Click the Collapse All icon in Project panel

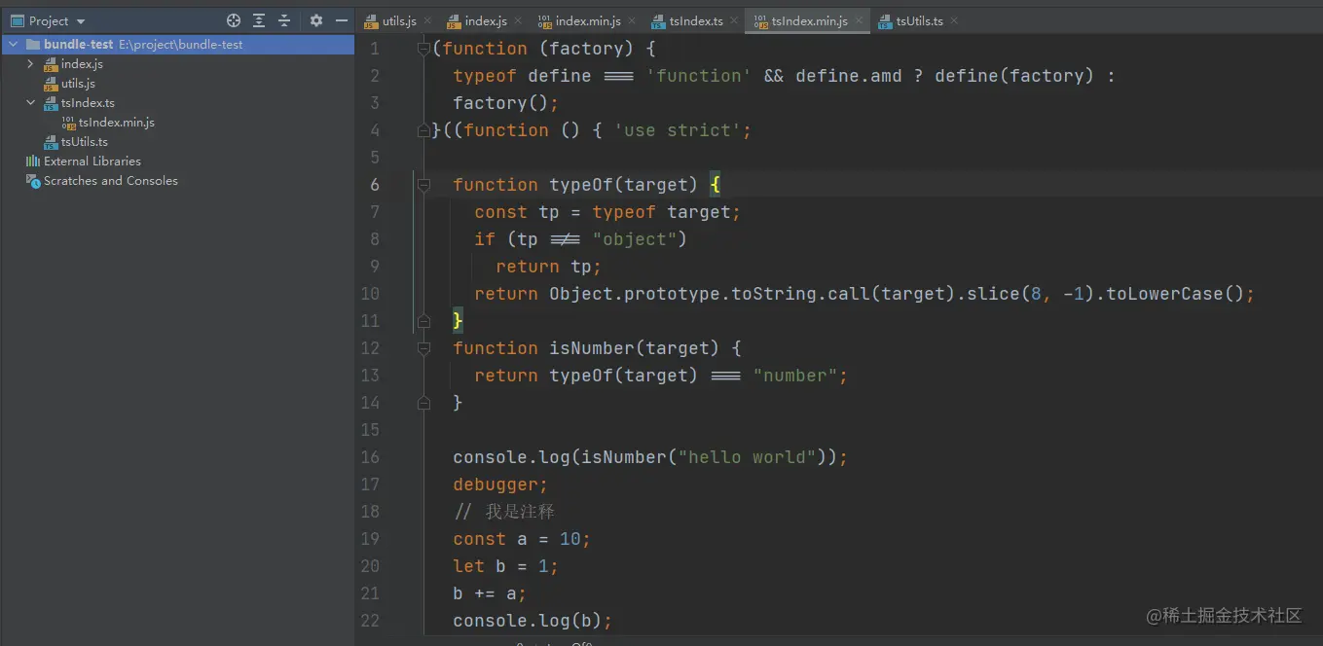pyautogui.click(x=284, y=20)
